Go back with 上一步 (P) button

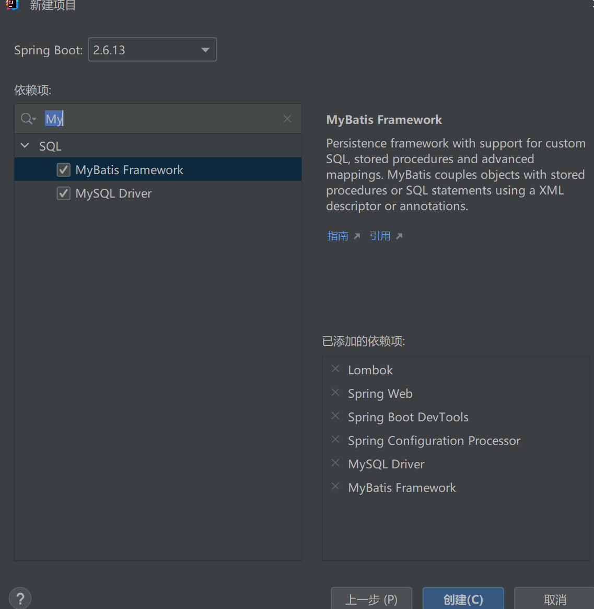371,599
